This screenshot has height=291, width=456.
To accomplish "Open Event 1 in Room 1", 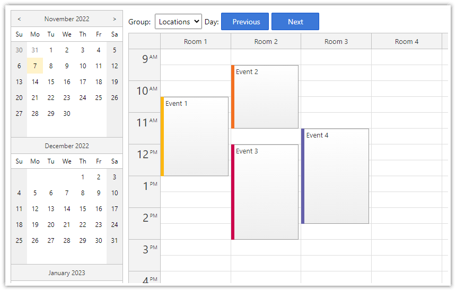I will tap(195, 137).
